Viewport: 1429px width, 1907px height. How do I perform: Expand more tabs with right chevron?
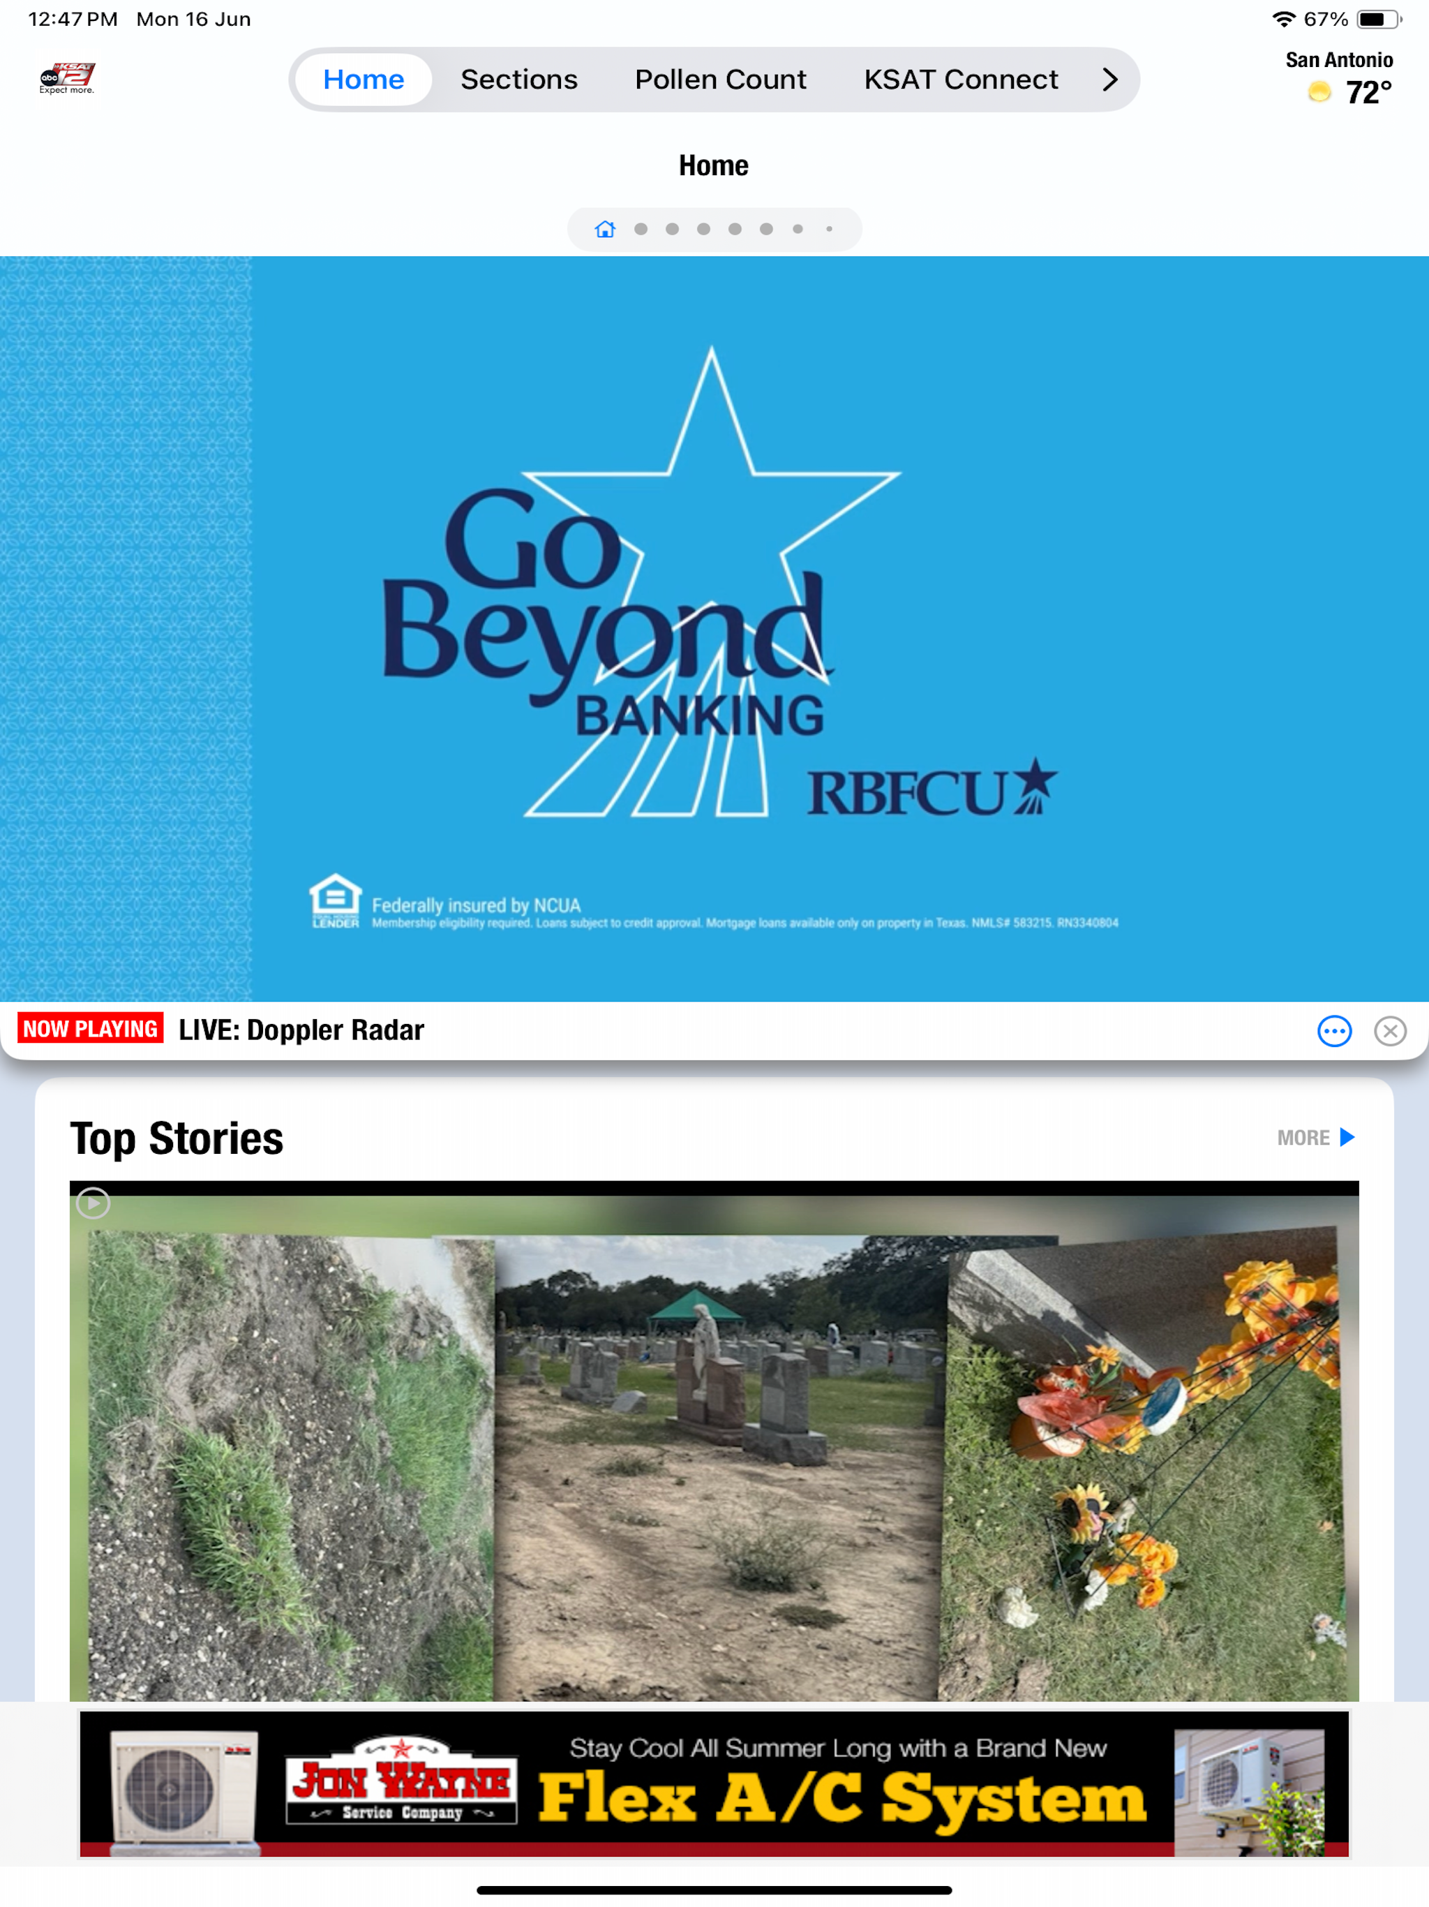[x=1110, y=80]
